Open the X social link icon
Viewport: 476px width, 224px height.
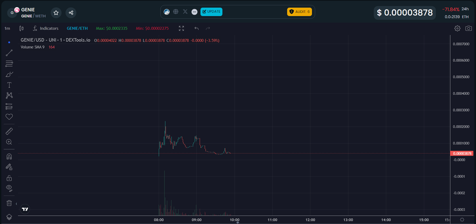(x=185, y=12)
